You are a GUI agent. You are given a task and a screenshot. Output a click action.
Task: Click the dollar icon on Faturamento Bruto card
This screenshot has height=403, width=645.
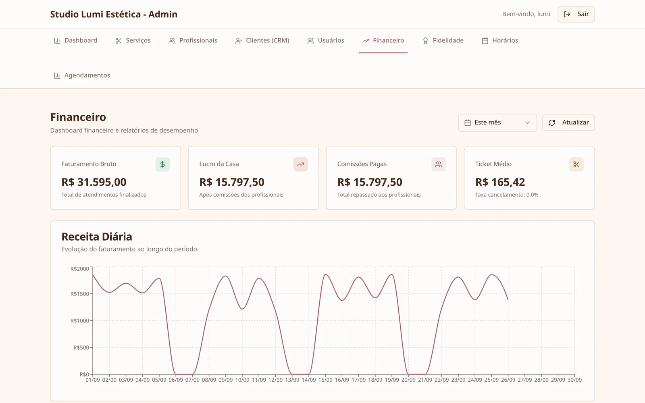pos(162,164)
